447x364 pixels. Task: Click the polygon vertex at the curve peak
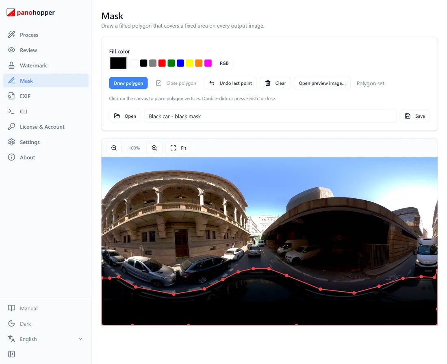254,269
